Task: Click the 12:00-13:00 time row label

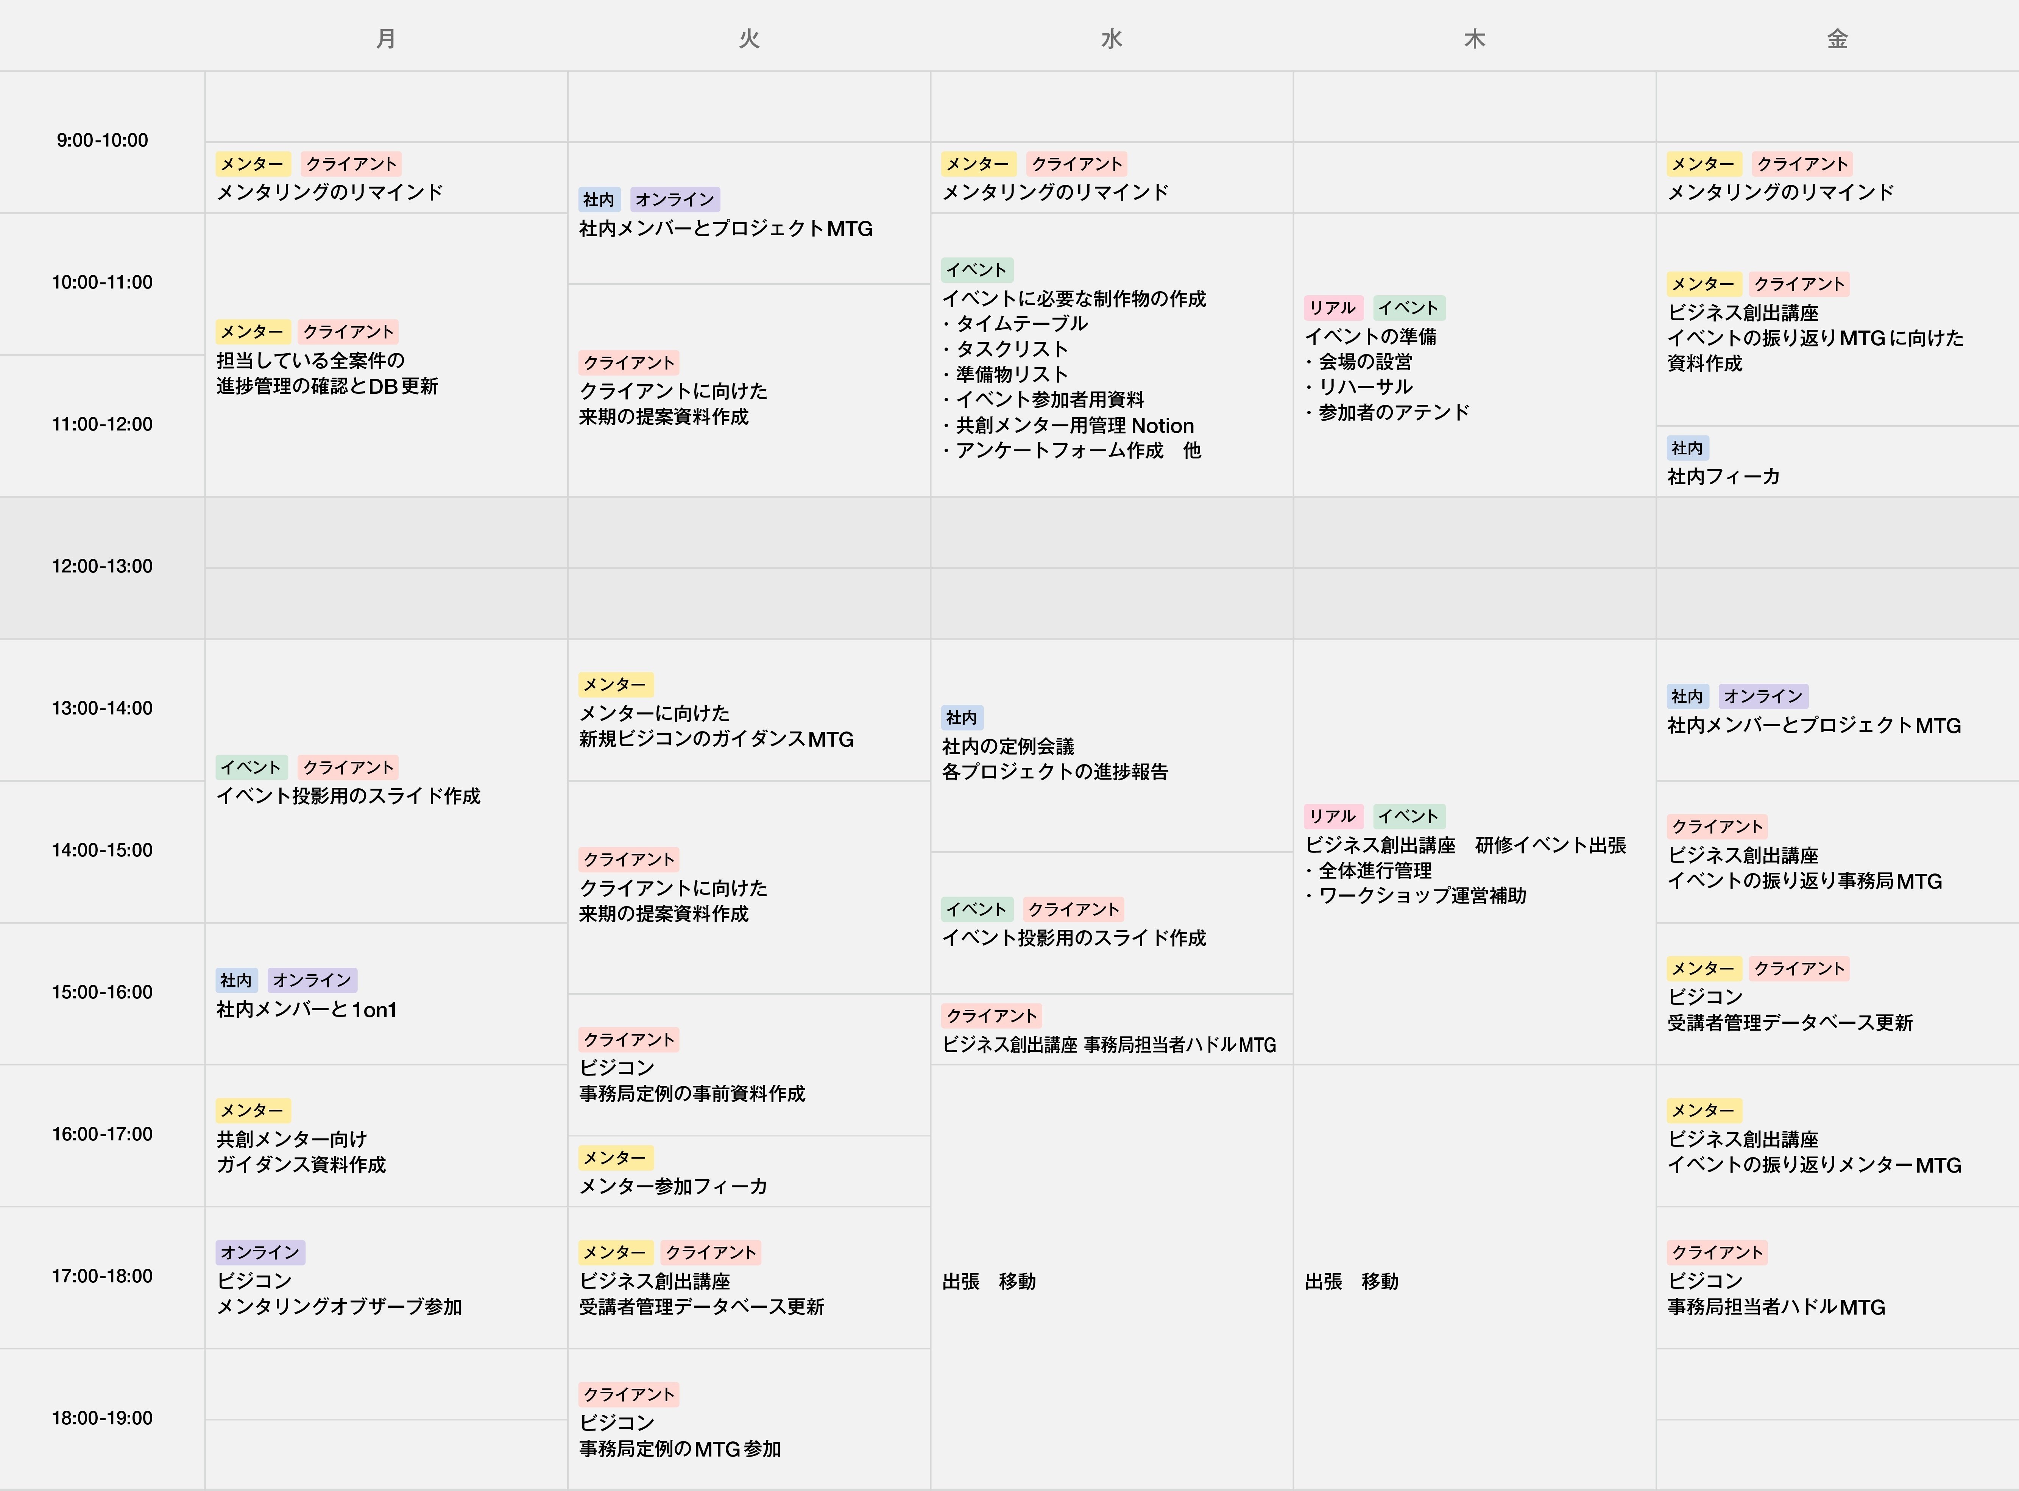Action: coord(102,567)
